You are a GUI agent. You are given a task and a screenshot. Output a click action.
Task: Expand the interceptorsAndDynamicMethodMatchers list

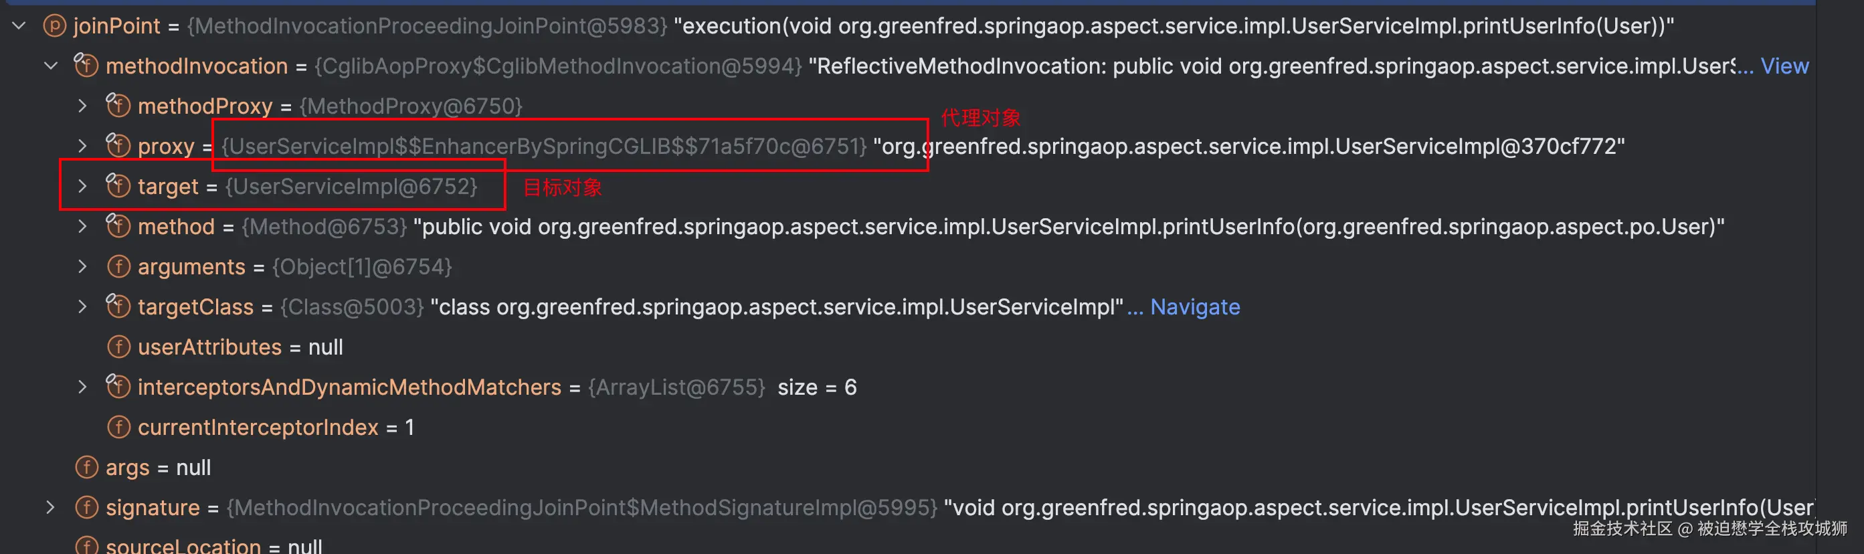[82, 387]
